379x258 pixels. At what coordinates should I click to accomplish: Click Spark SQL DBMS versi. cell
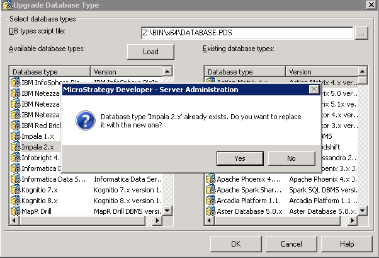click(323, 190)
